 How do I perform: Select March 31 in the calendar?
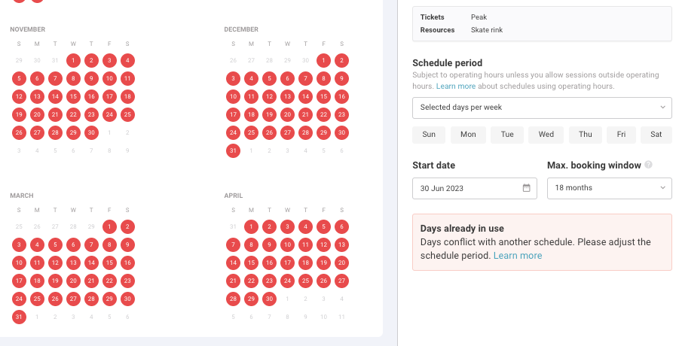click(x=19, y=317)
